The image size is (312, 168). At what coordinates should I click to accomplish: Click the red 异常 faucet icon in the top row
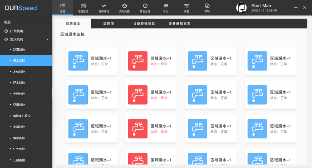pyautogui.click(x=138, y=61)
